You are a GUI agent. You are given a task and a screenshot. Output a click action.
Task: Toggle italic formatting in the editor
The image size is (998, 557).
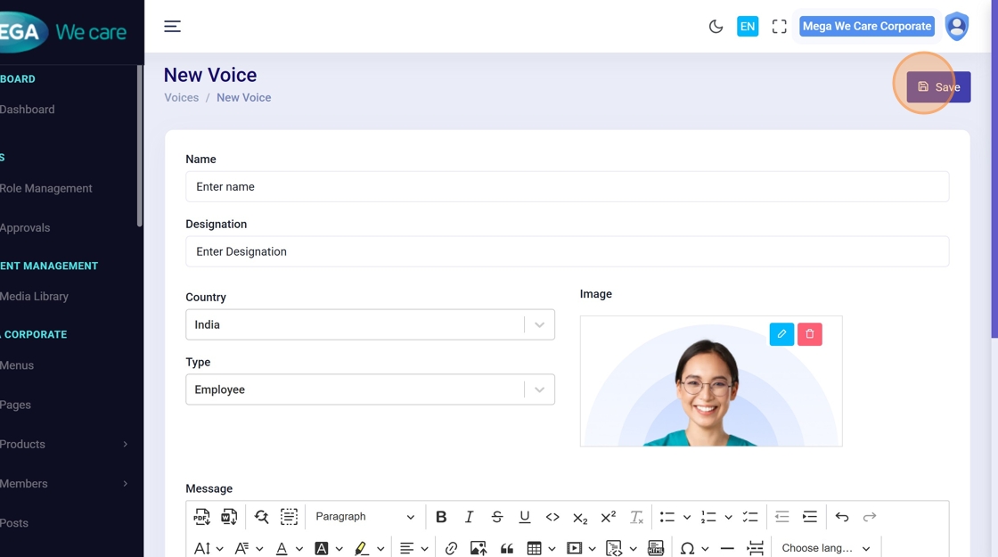point(469,517)
